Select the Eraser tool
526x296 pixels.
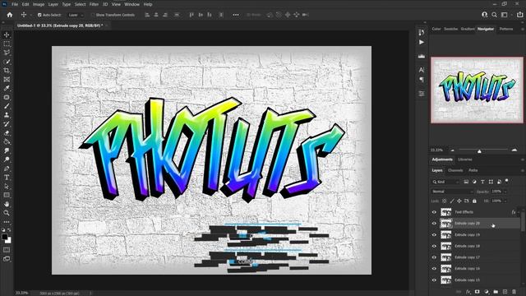[x=7, y=133]
